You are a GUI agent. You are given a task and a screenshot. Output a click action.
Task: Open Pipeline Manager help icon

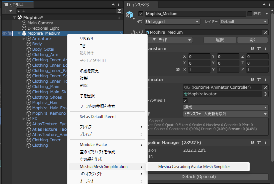tap(252, 142)
